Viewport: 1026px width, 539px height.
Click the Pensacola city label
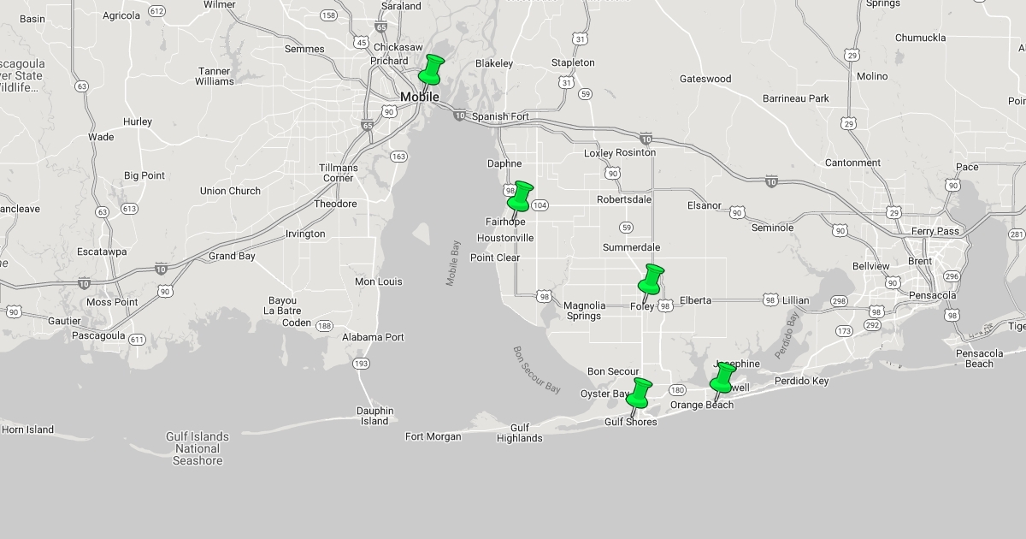[x=933, y=295]
